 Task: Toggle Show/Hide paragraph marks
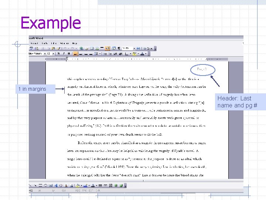119,48
